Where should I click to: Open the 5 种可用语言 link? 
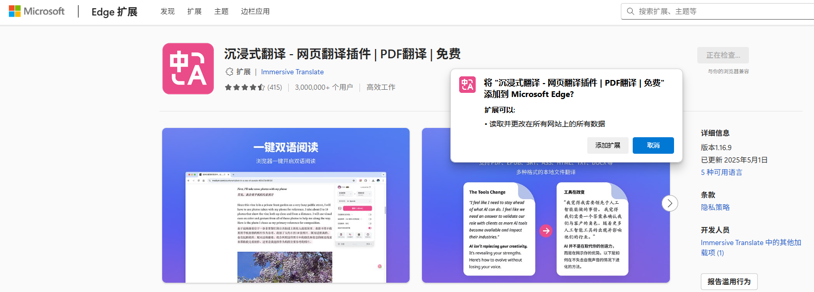[x=722, y=172]
